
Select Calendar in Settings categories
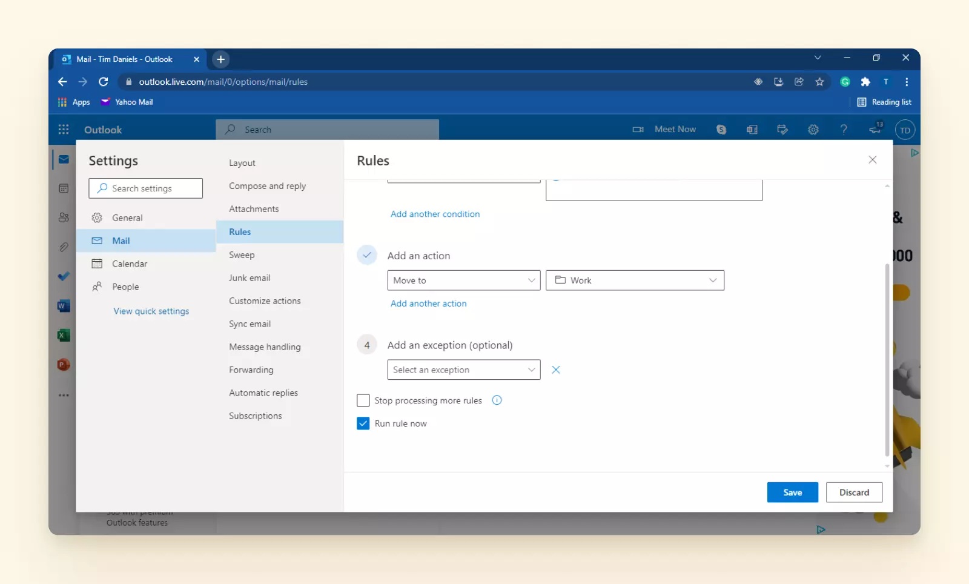coord(146,264)
